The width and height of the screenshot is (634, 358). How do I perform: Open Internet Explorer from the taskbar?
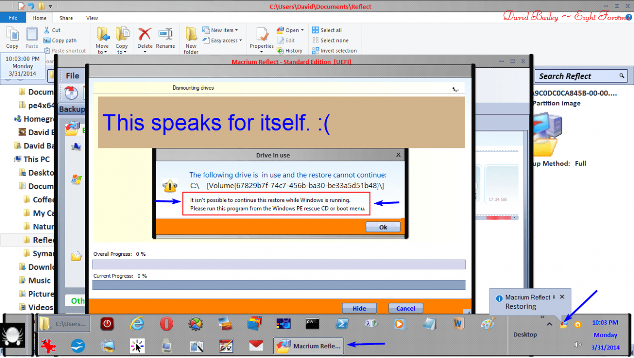[x=137, y=324]
